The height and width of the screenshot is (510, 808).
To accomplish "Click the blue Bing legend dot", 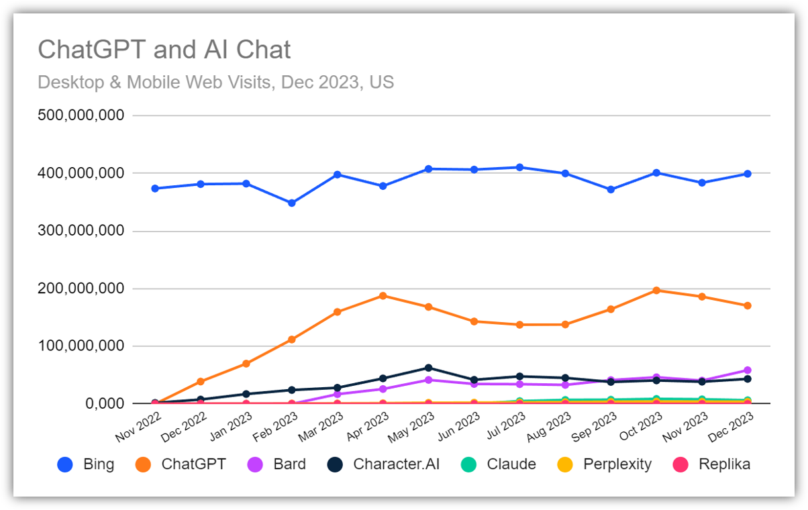I will point(65,464).
